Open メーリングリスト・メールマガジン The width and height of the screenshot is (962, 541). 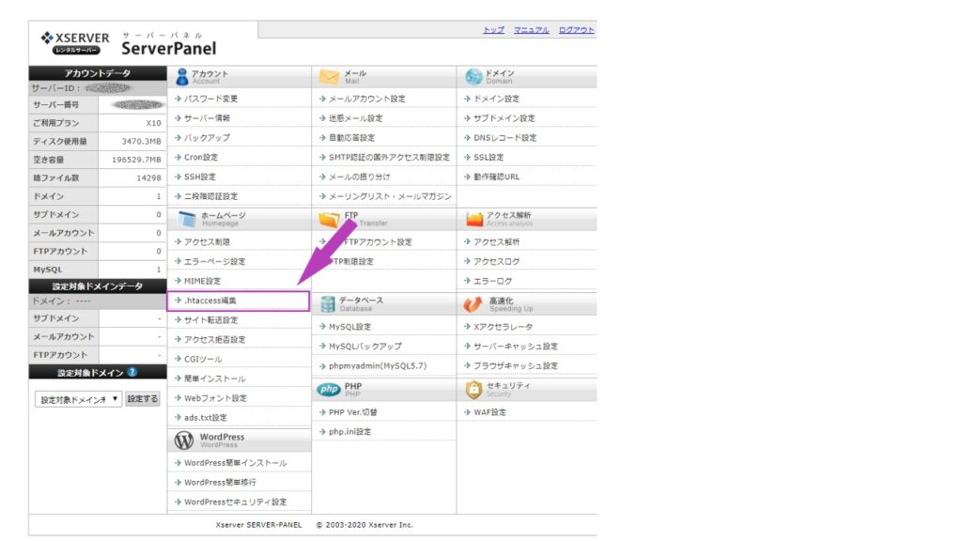click(x=390, y=196)
